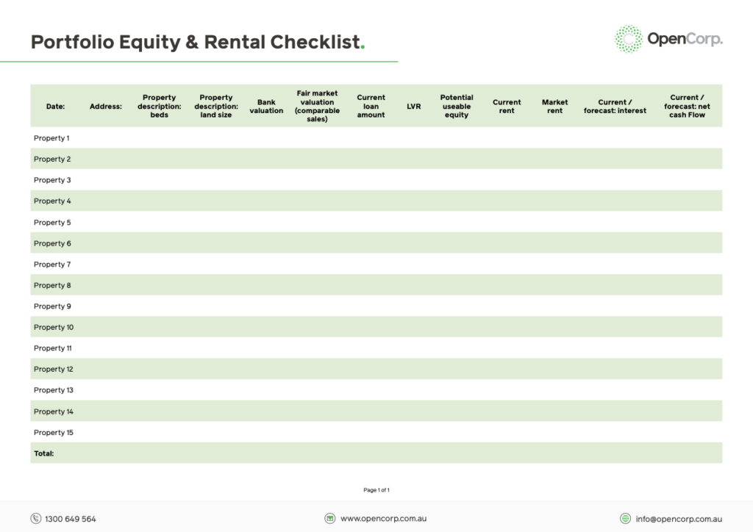Open the www.opencorp.com.au link

384,519
